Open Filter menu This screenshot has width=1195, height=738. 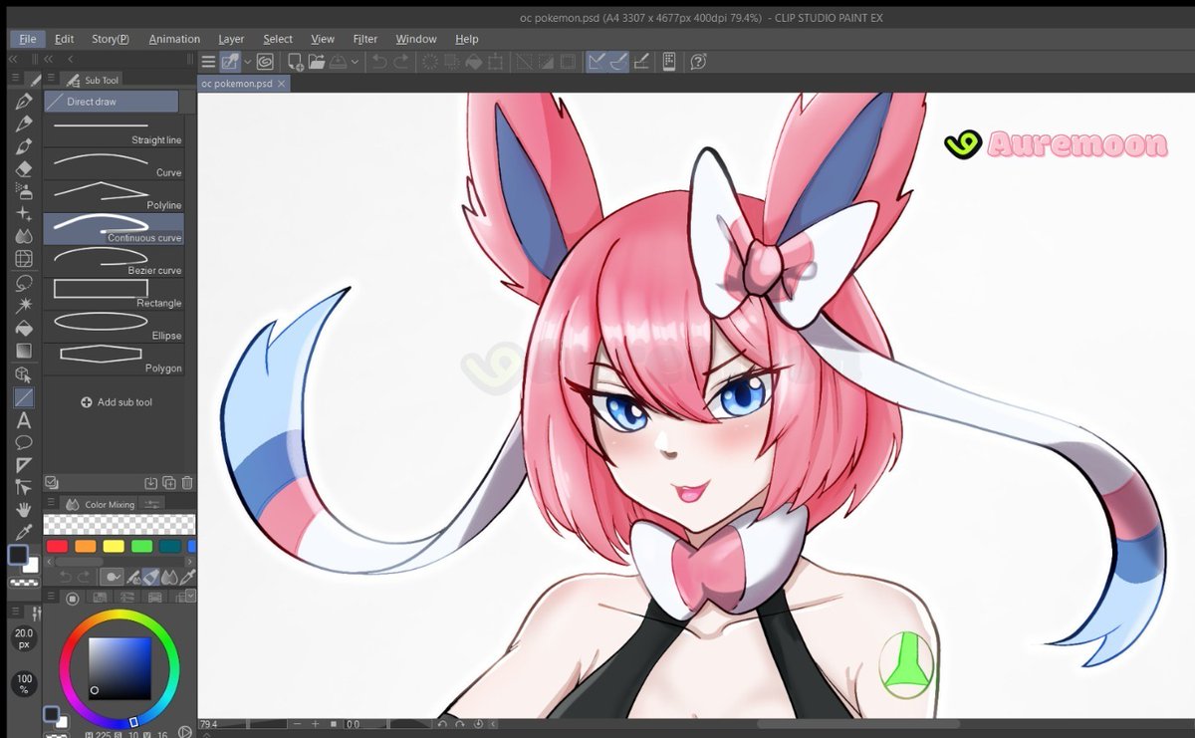coord(365,39)
